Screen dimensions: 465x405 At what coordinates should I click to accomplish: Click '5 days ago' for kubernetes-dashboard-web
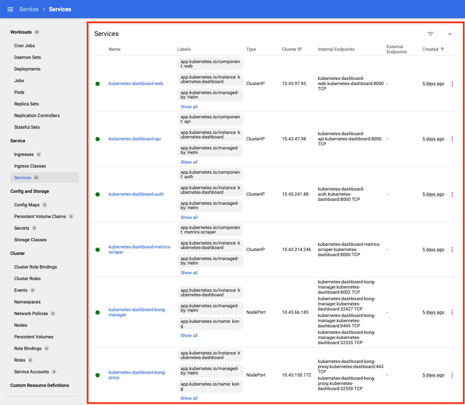[x=433, y=83]
